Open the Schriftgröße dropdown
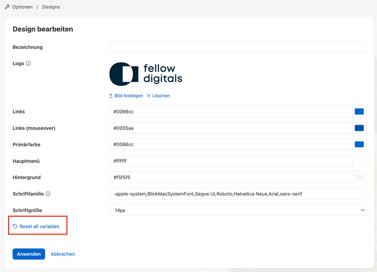Screen dimensions: 377x272 [237, 210]
